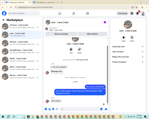Open the Groups icon in top navigation
This screenshot has height=119, width=149.
[x=88, y=13]
